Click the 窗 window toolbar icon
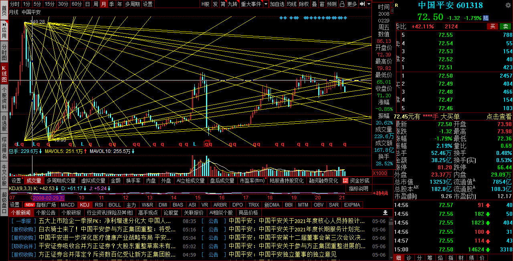513x261 pixels. tap(322, 4)
